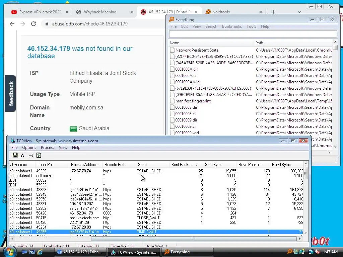Close the Express VPN crack tab

pyautogui.click(x=67, y=12)
